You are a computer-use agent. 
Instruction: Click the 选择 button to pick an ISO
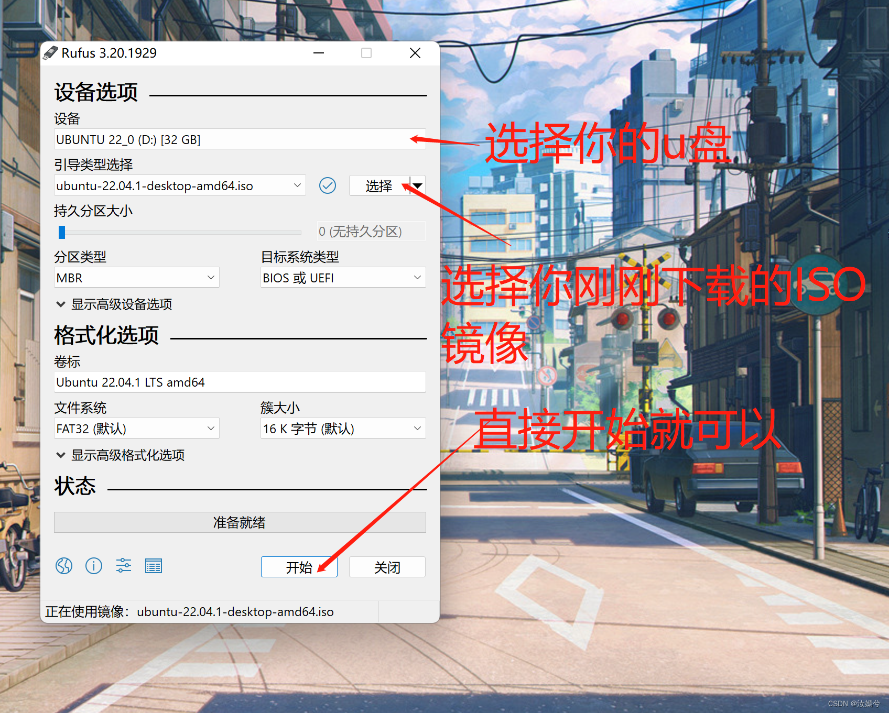click(x=379, y=185)
